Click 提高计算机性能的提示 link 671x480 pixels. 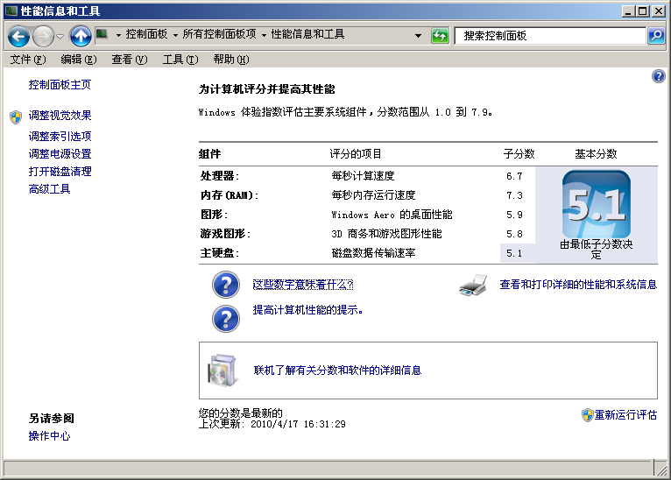tap(307, 310)
